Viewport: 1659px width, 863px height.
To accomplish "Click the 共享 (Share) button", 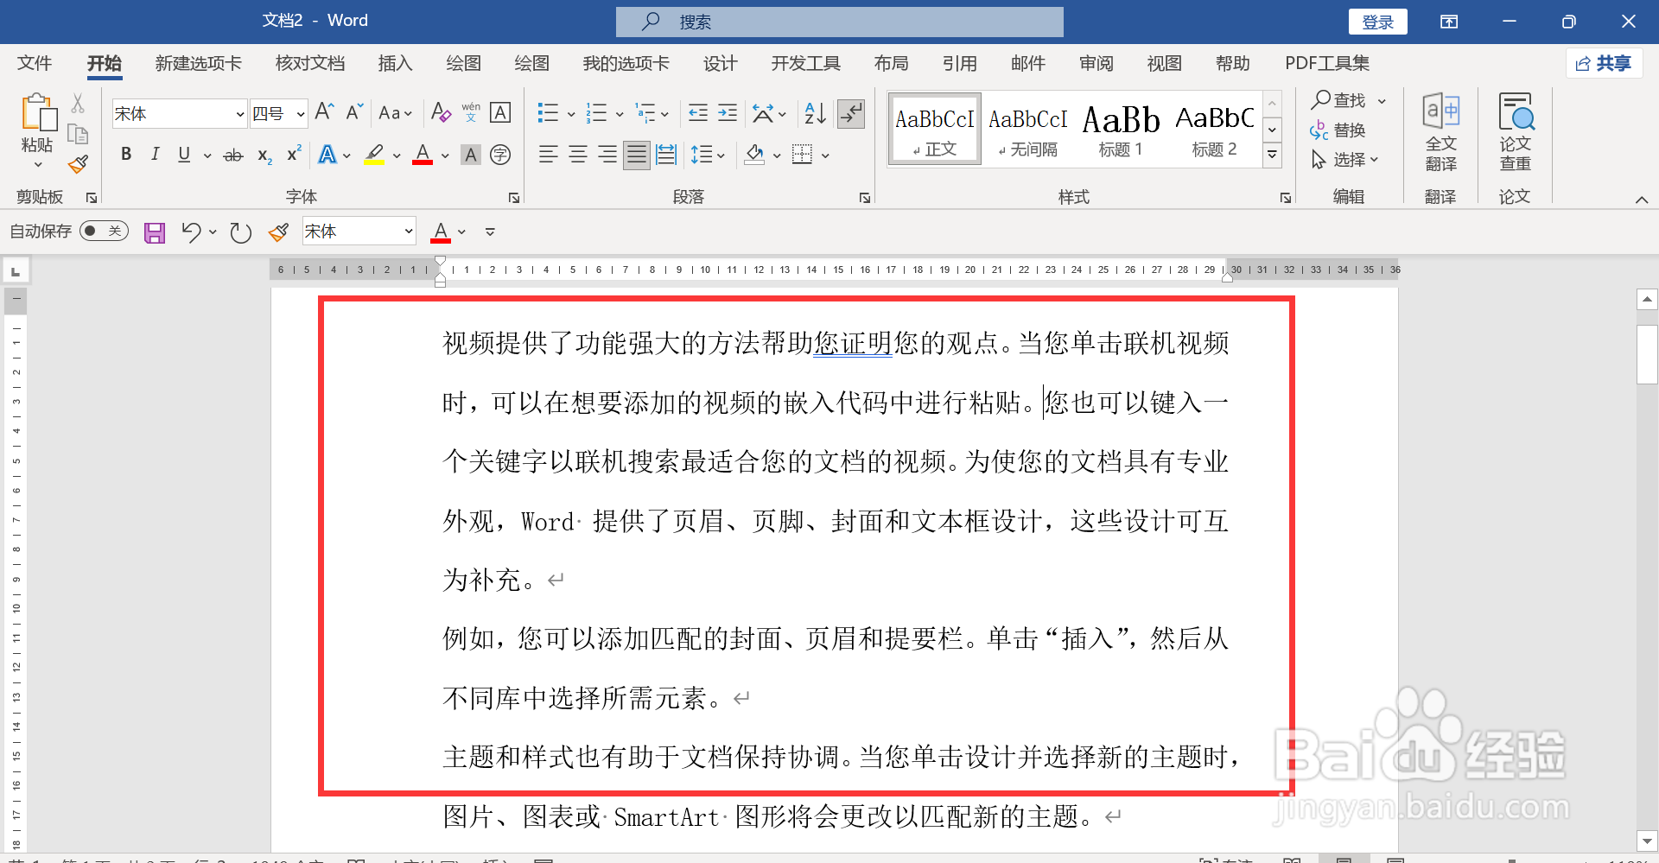I will pyautogui.click(x=1604, y=63).
